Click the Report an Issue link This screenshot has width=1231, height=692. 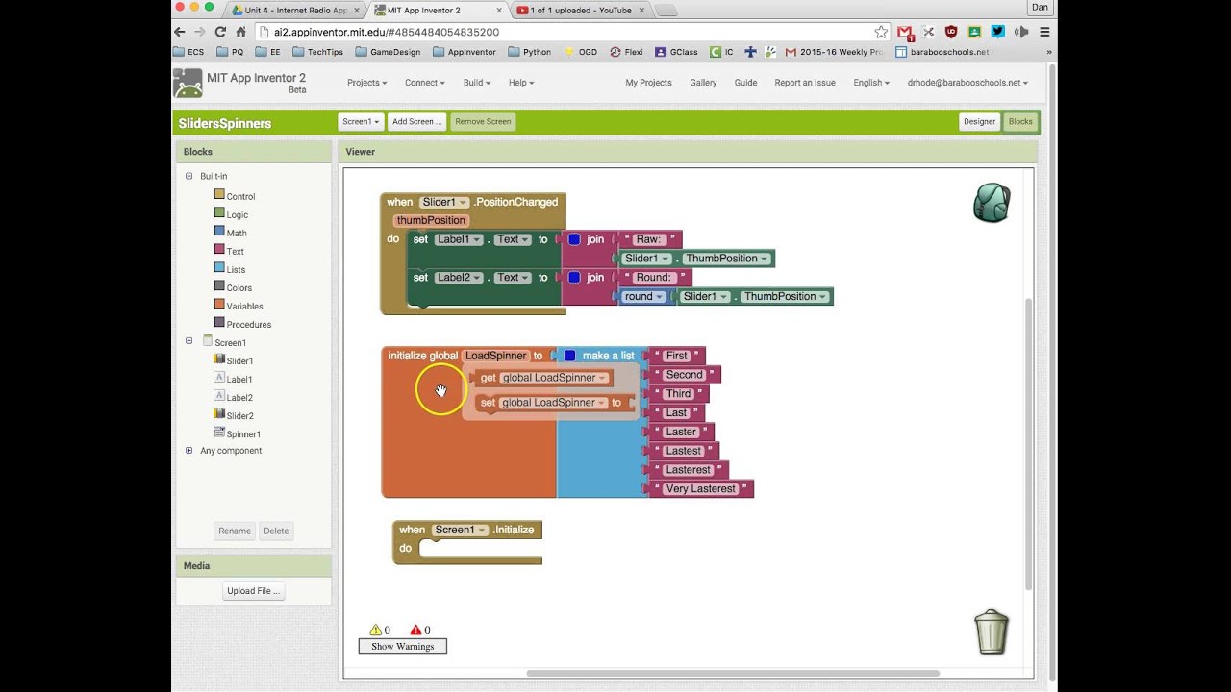[x=805, y=83]
